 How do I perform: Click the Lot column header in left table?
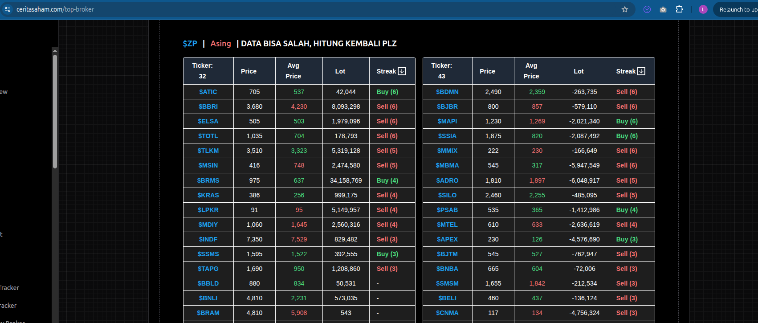click(x=340, y=71)
